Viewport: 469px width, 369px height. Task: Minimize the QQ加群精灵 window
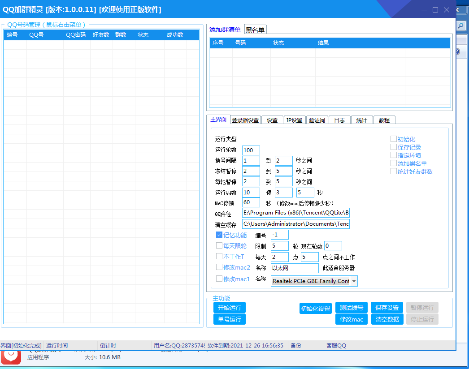click(x=424, y=10)
